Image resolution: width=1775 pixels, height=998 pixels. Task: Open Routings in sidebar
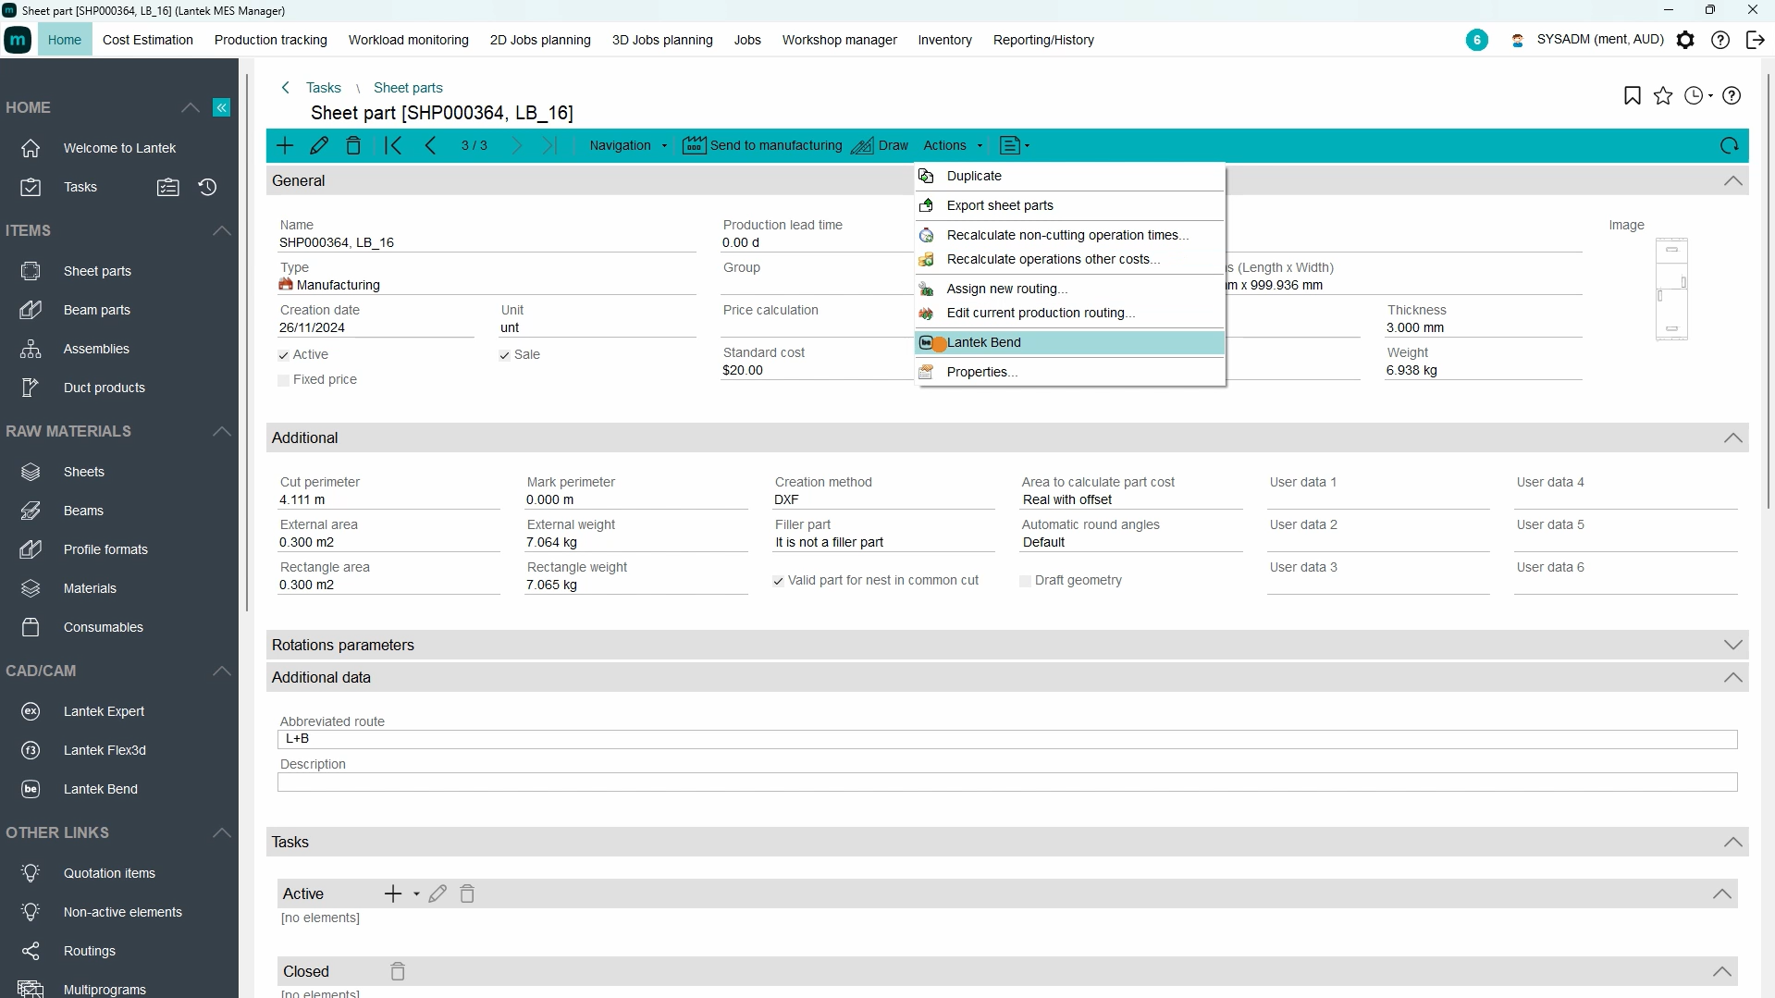coord(90,951)
